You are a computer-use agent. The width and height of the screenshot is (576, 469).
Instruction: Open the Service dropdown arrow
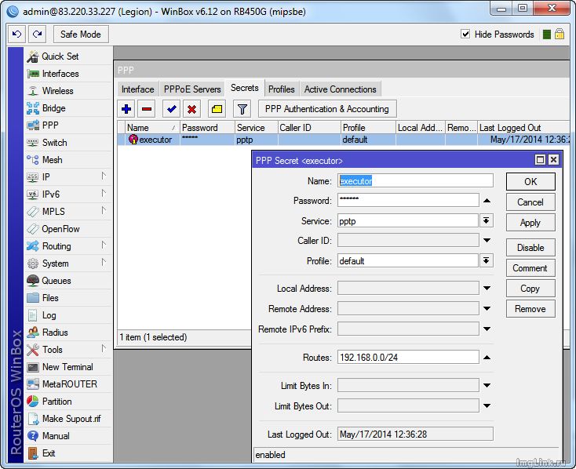pyautogui.click(x=486, y=220)
